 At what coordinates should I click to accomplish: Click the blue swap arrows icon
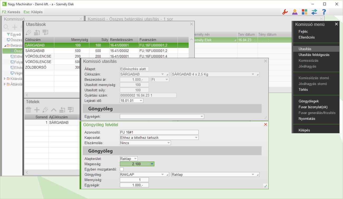tap(314, 12)
